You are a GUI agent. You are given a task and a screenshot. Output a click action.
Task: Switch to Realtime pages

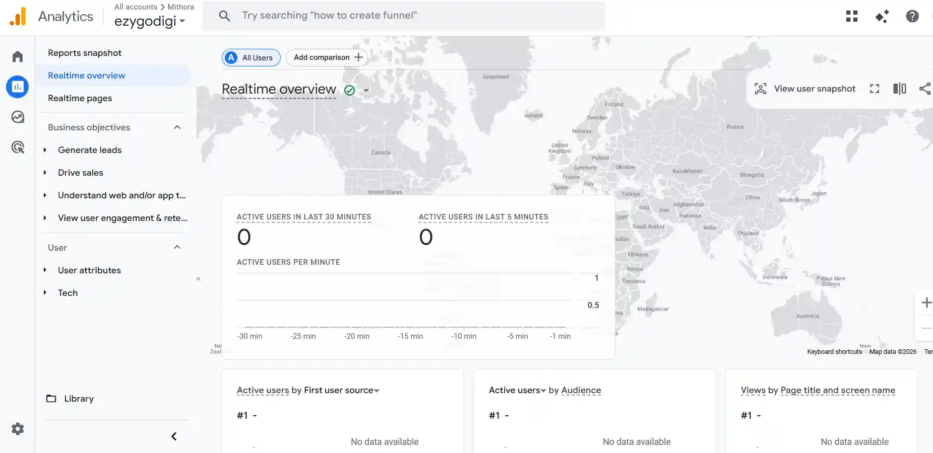pos(80,98)
